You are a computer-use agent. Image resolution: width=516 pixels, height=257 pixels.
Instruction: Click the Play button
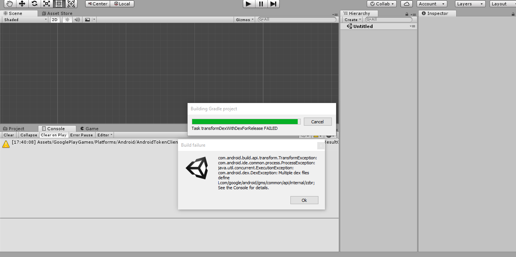pyautogui.click(x=249, y=4)
